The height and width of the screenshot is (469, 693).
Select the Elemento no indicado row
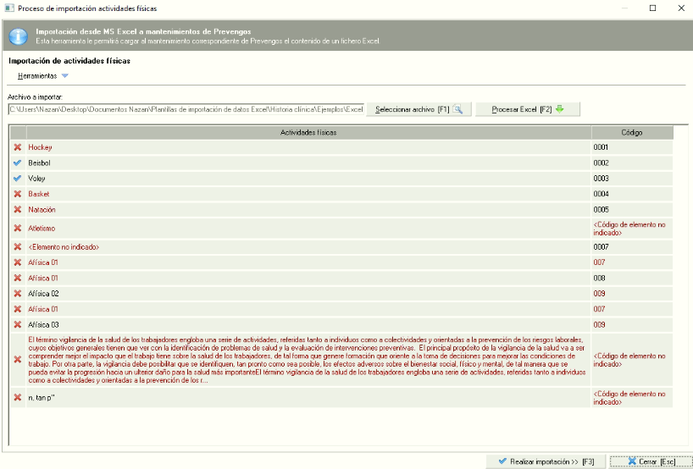(x=308, y=247)
